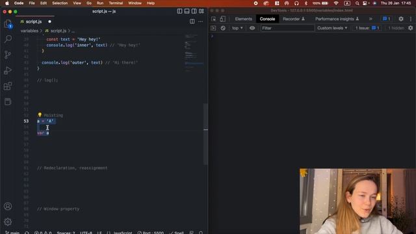Open the sixth activity bar panel icon
416x234 pixels.
[x=8, y=101]
